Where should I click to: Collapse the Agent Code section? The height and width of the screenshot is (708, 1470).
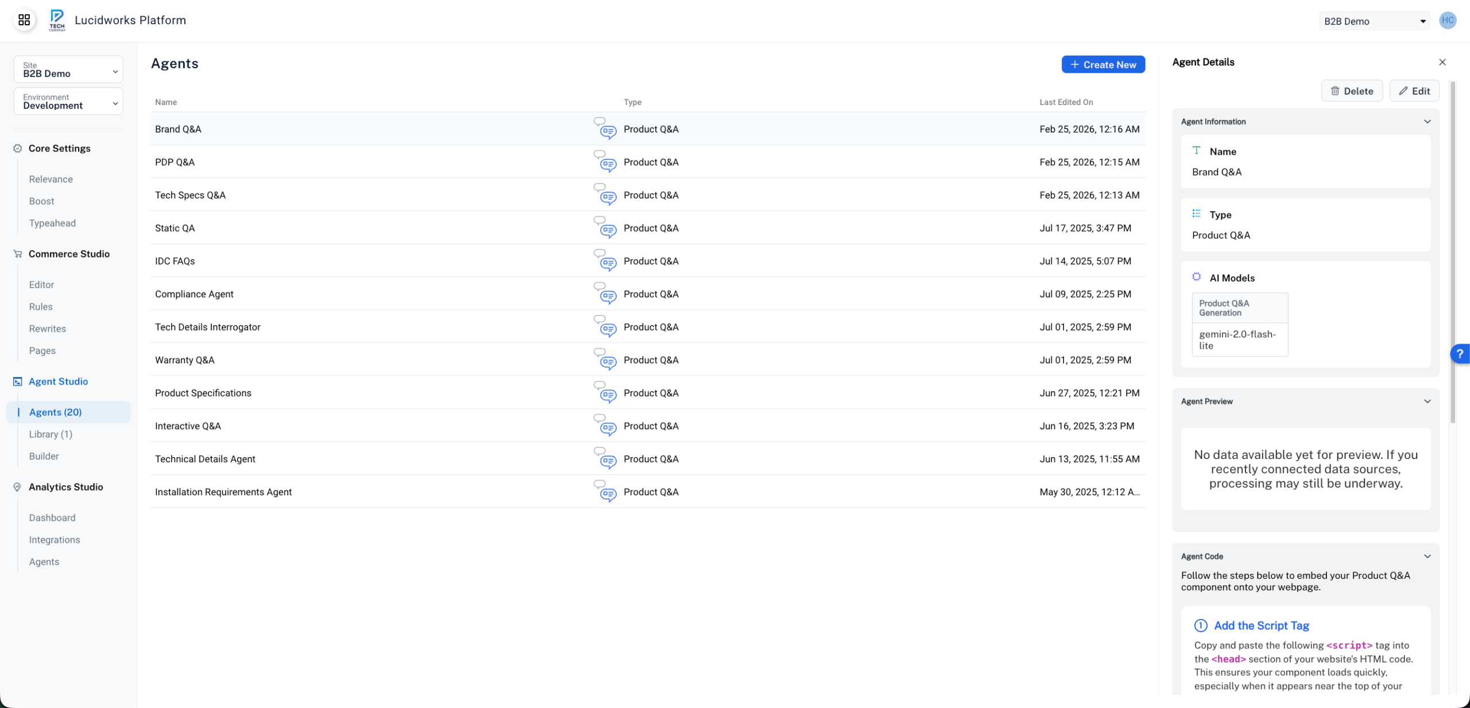1428,556
